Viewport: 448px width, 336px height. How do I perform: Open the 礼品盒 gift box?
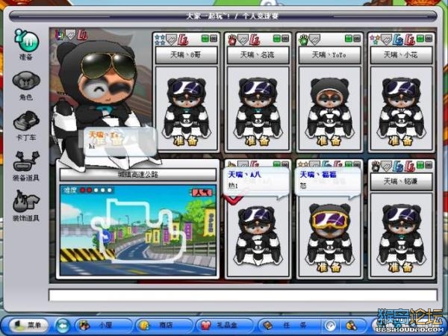[x=223, y=325]
